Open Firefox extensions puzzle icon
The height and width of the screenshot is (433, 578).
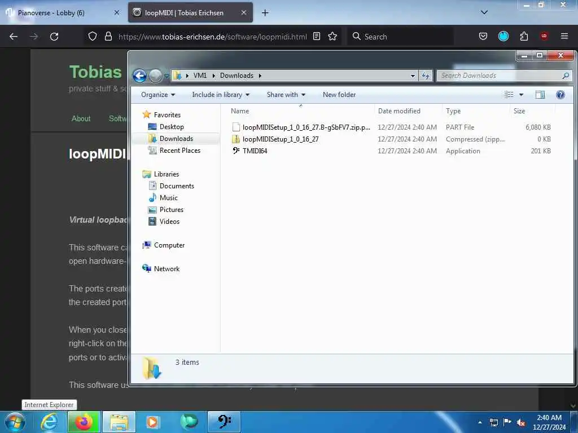click(524, 36)
